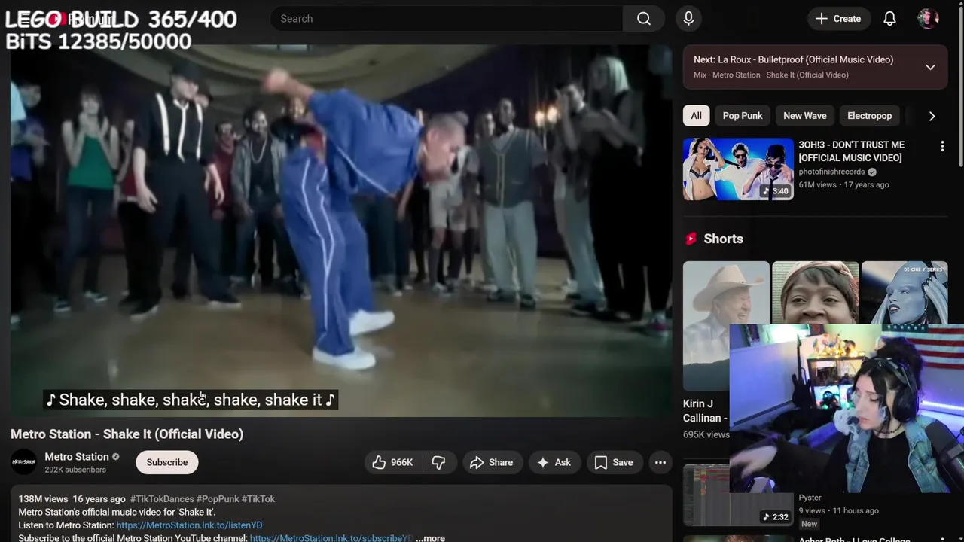The image size is (964, 542).
Task: Click the #TikTokDances hashtag
Action: 162,498
